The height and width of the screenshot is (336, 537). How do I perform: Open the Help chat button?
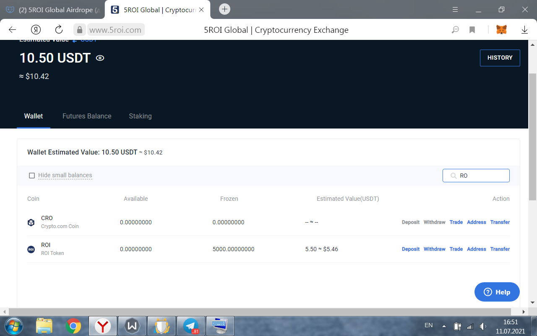point(497,292)
